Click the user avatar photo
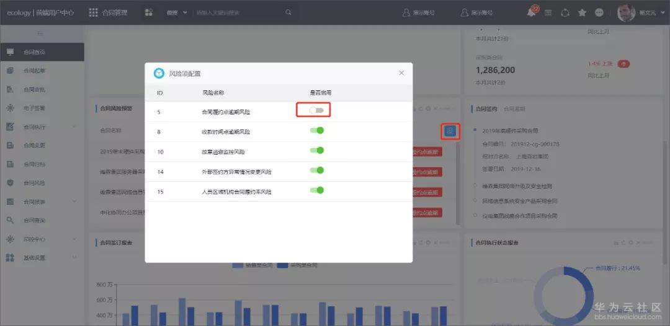 point(626,13)
